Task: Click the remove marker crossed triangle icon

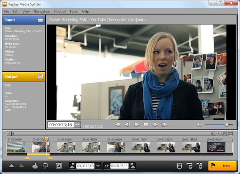Action: [22, 166]
